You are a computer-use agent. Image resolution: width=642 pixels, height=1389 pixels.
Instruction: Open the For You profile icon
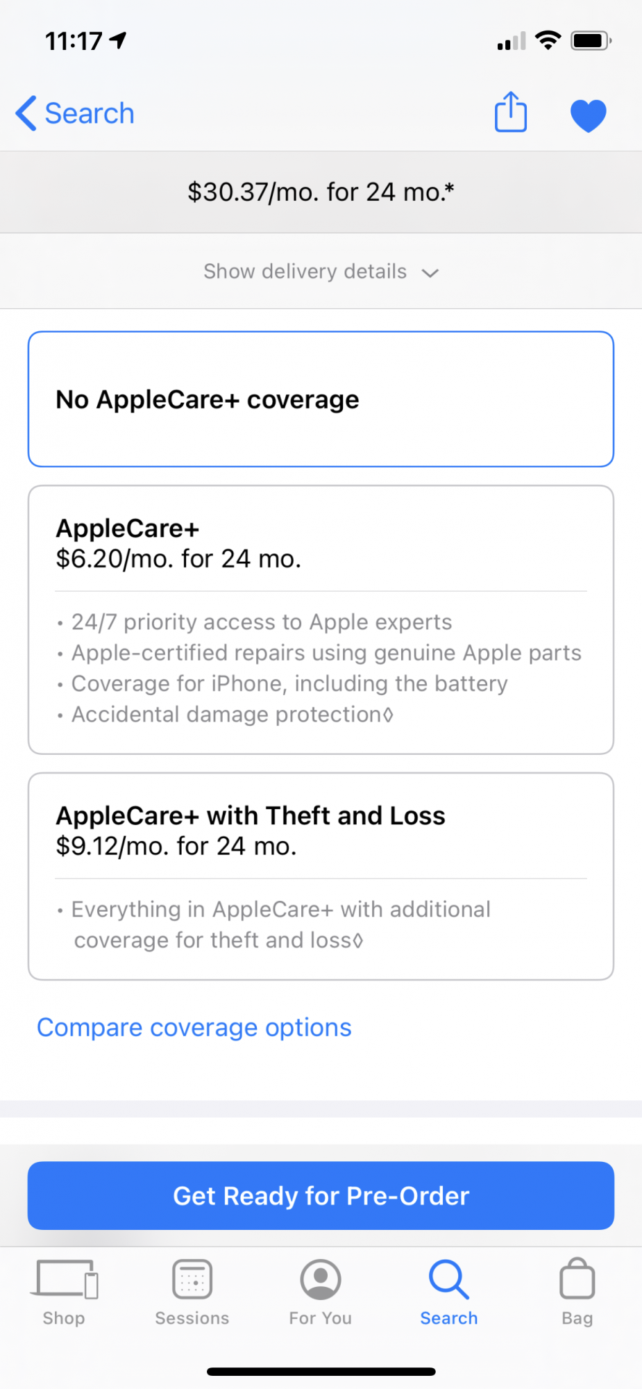tap(321, 1279)
